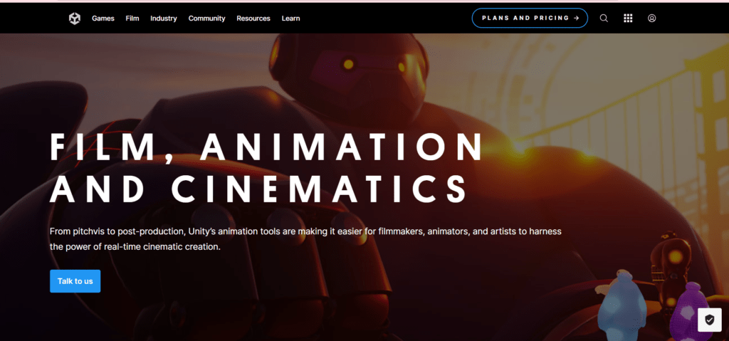729x341 pixels.
Task: Open the Learn menu
Action: 290,19
